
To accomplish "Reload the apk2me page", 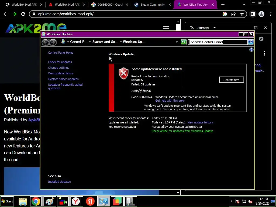I will [23, 14].
